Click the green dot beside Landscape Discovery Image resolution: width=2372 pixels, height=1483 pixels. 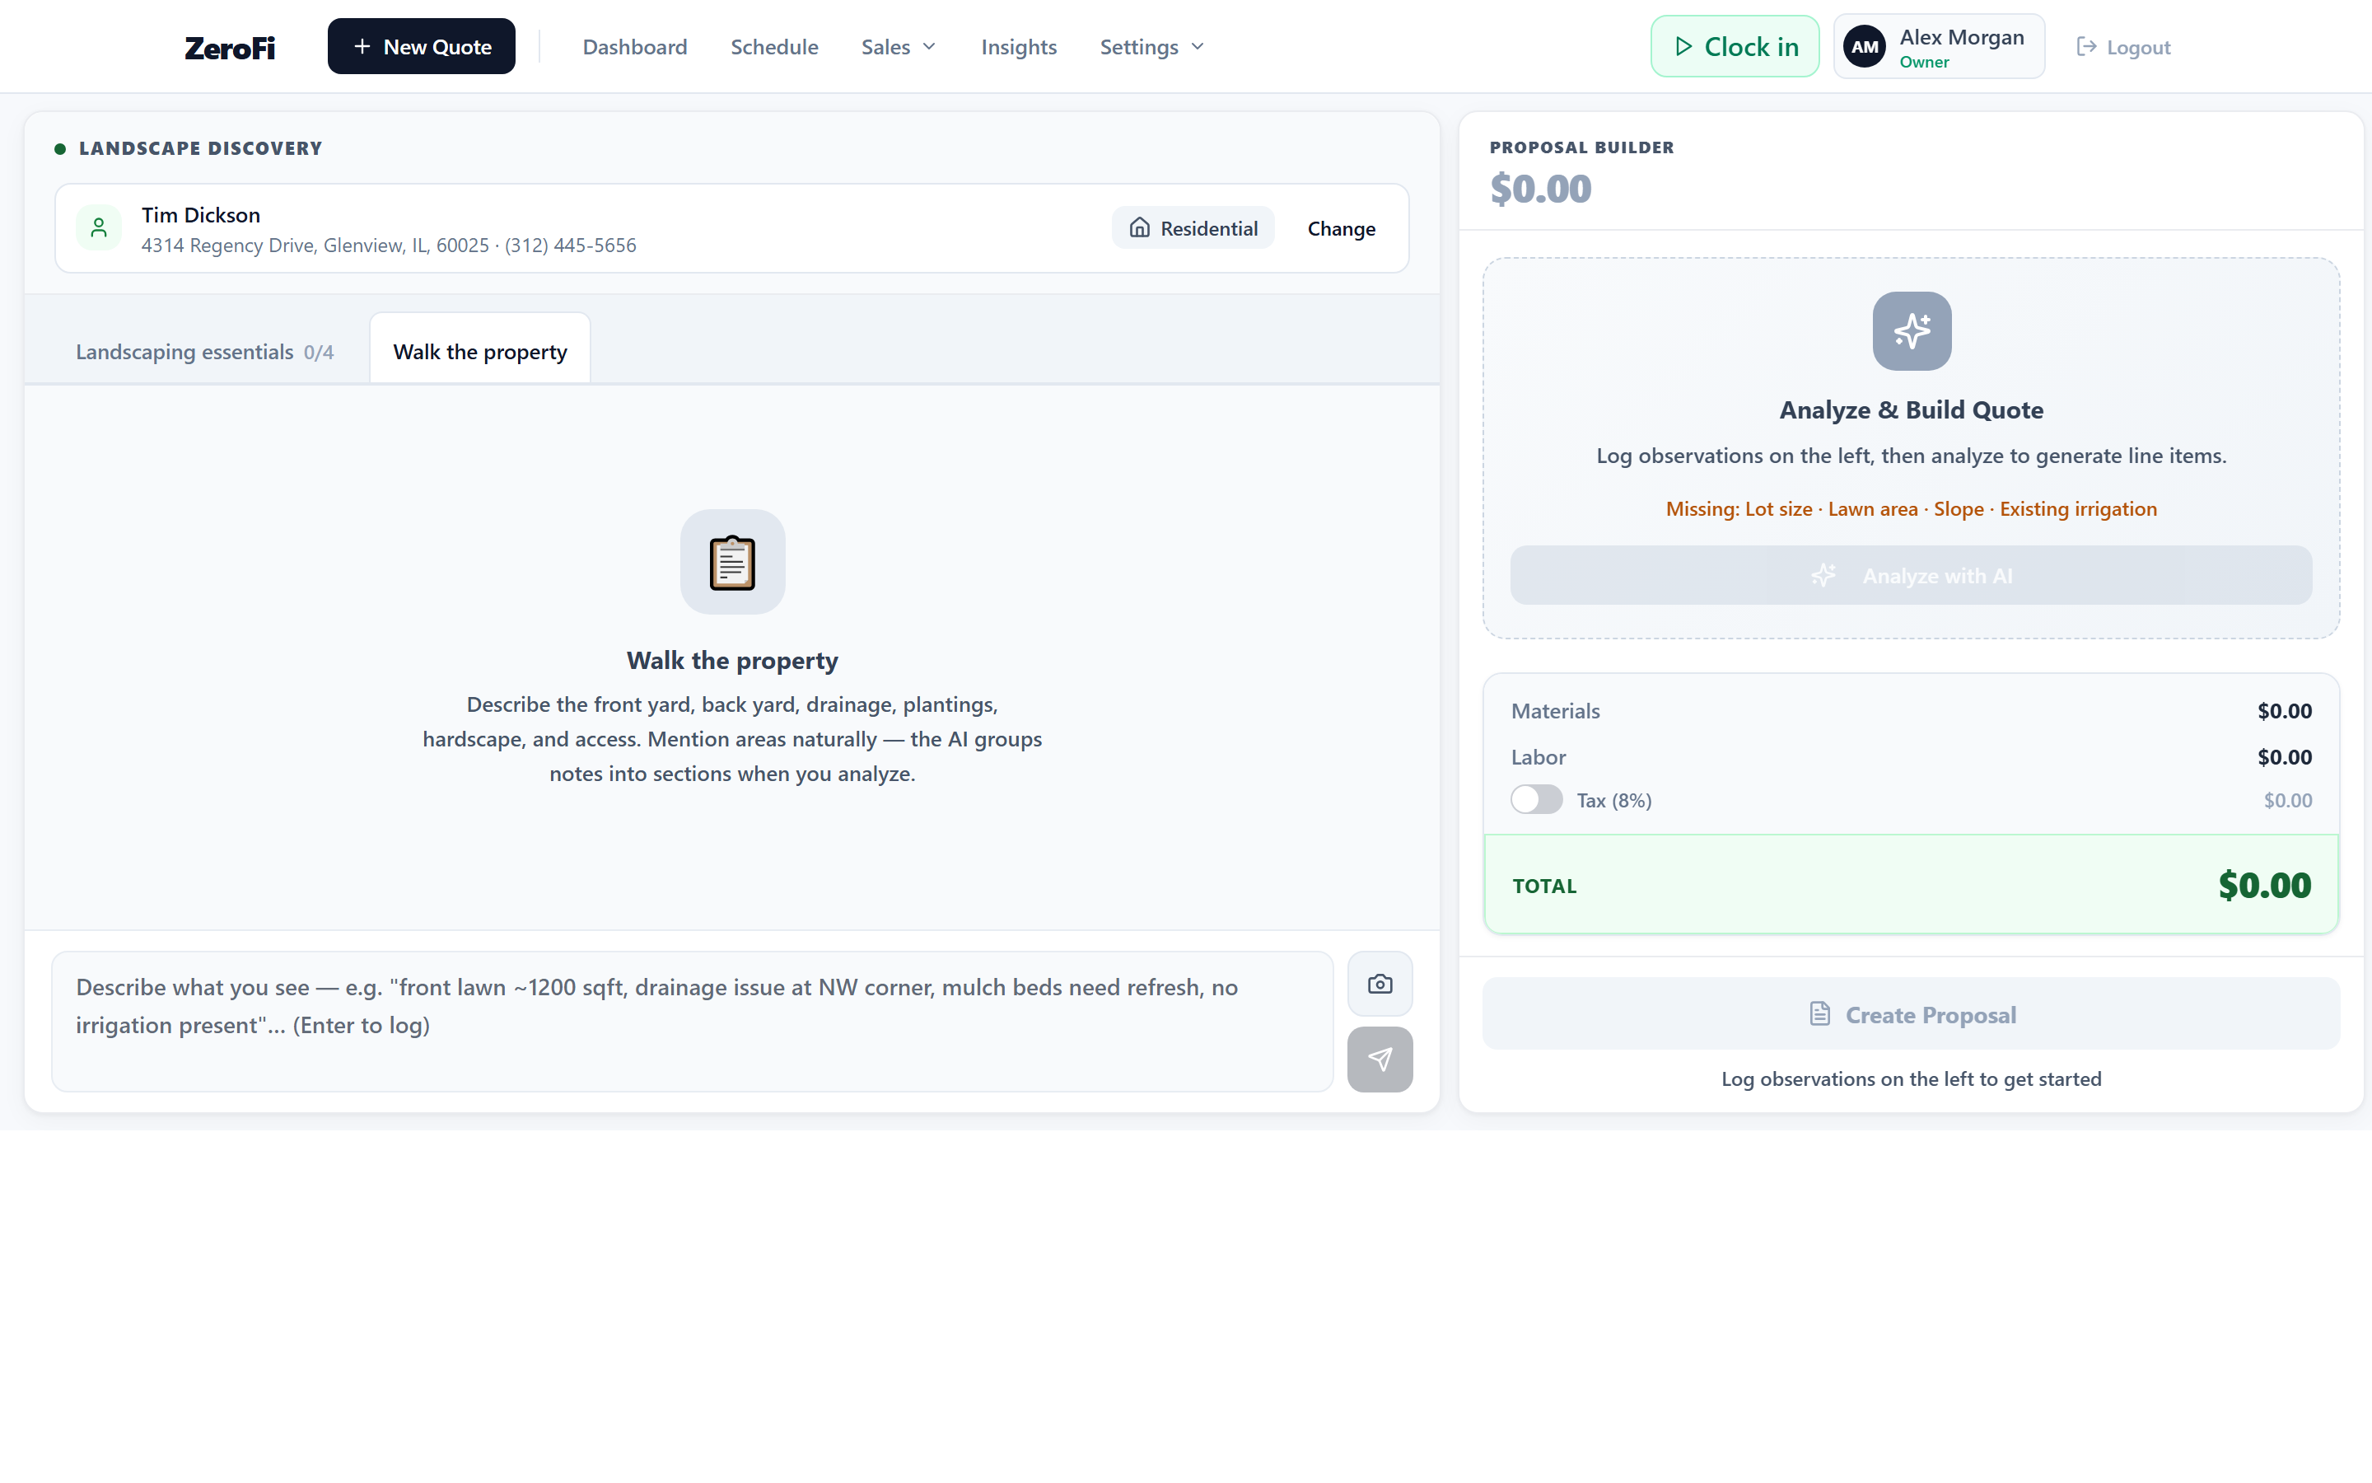click(60, 148)
